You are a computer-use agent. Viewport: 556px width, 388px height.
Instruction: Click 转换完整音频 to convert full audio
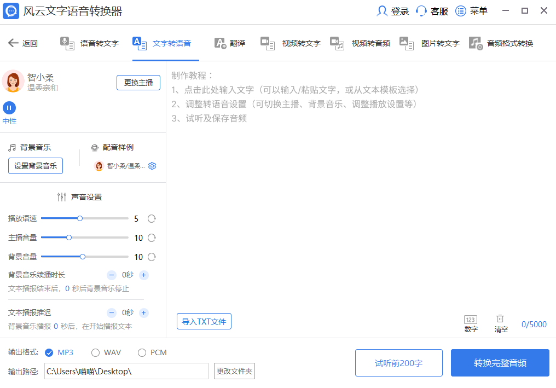coord(500,362)
